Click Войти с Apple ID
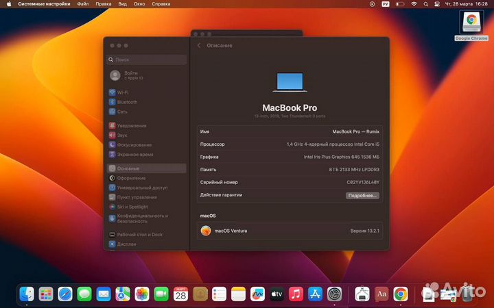The width and height of the screenshot is (494, 308). click(x=127, y=75)
